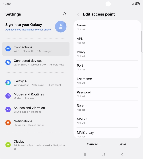Follow Add advanced intelligence link
This screenshot has width=143, height=159.
(28, 30)
